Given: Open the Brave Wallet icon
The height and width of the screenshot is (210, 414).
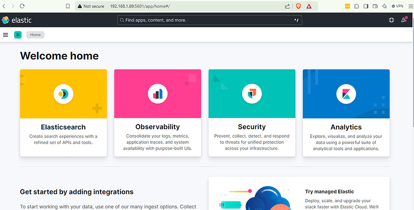Looking at the screenshot, I should click(375, 6).
